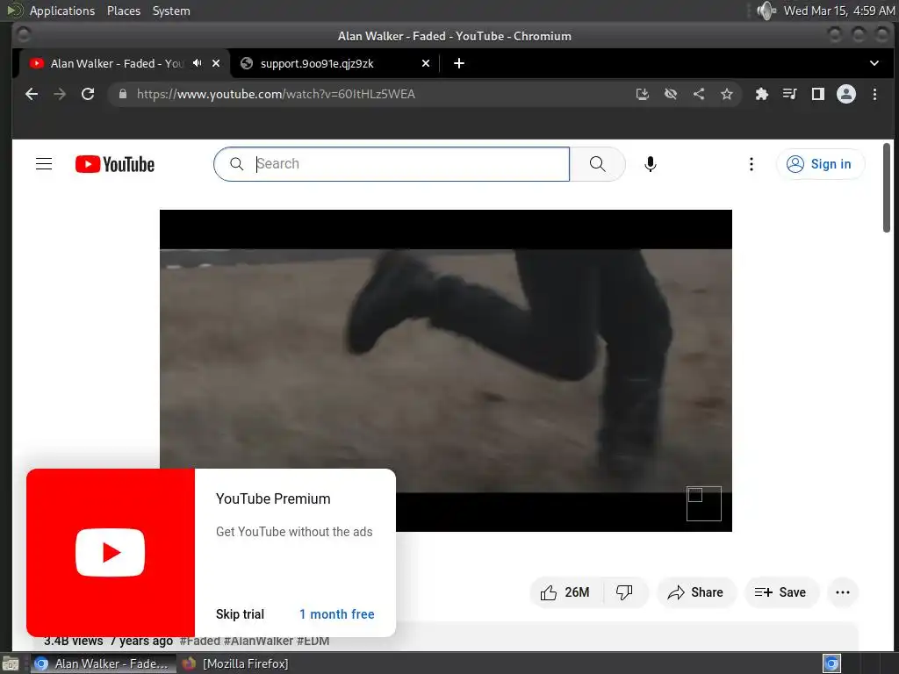Close the Alan Walker - Faded tab
Screen dimensions: 899x674
(216, 63)
